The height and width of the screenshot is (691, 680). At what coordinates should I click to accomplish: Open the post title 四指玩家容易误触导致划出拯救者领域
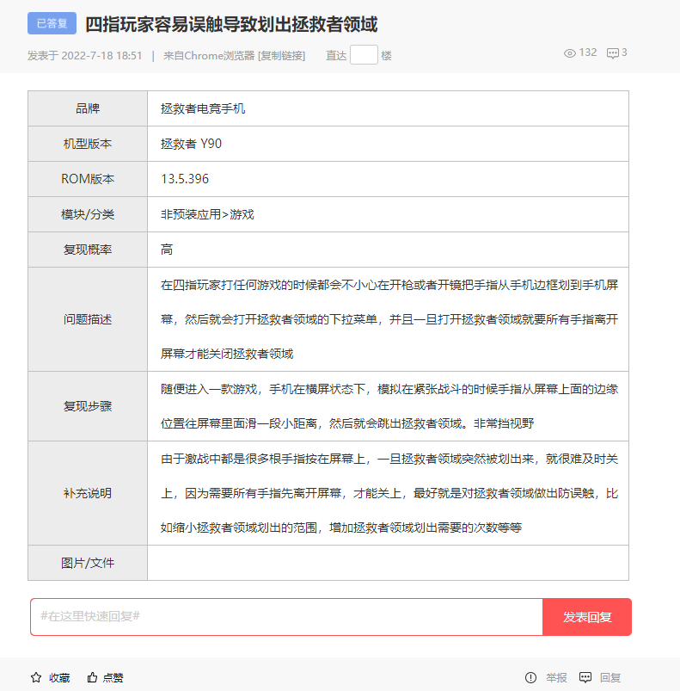(231, 24)
